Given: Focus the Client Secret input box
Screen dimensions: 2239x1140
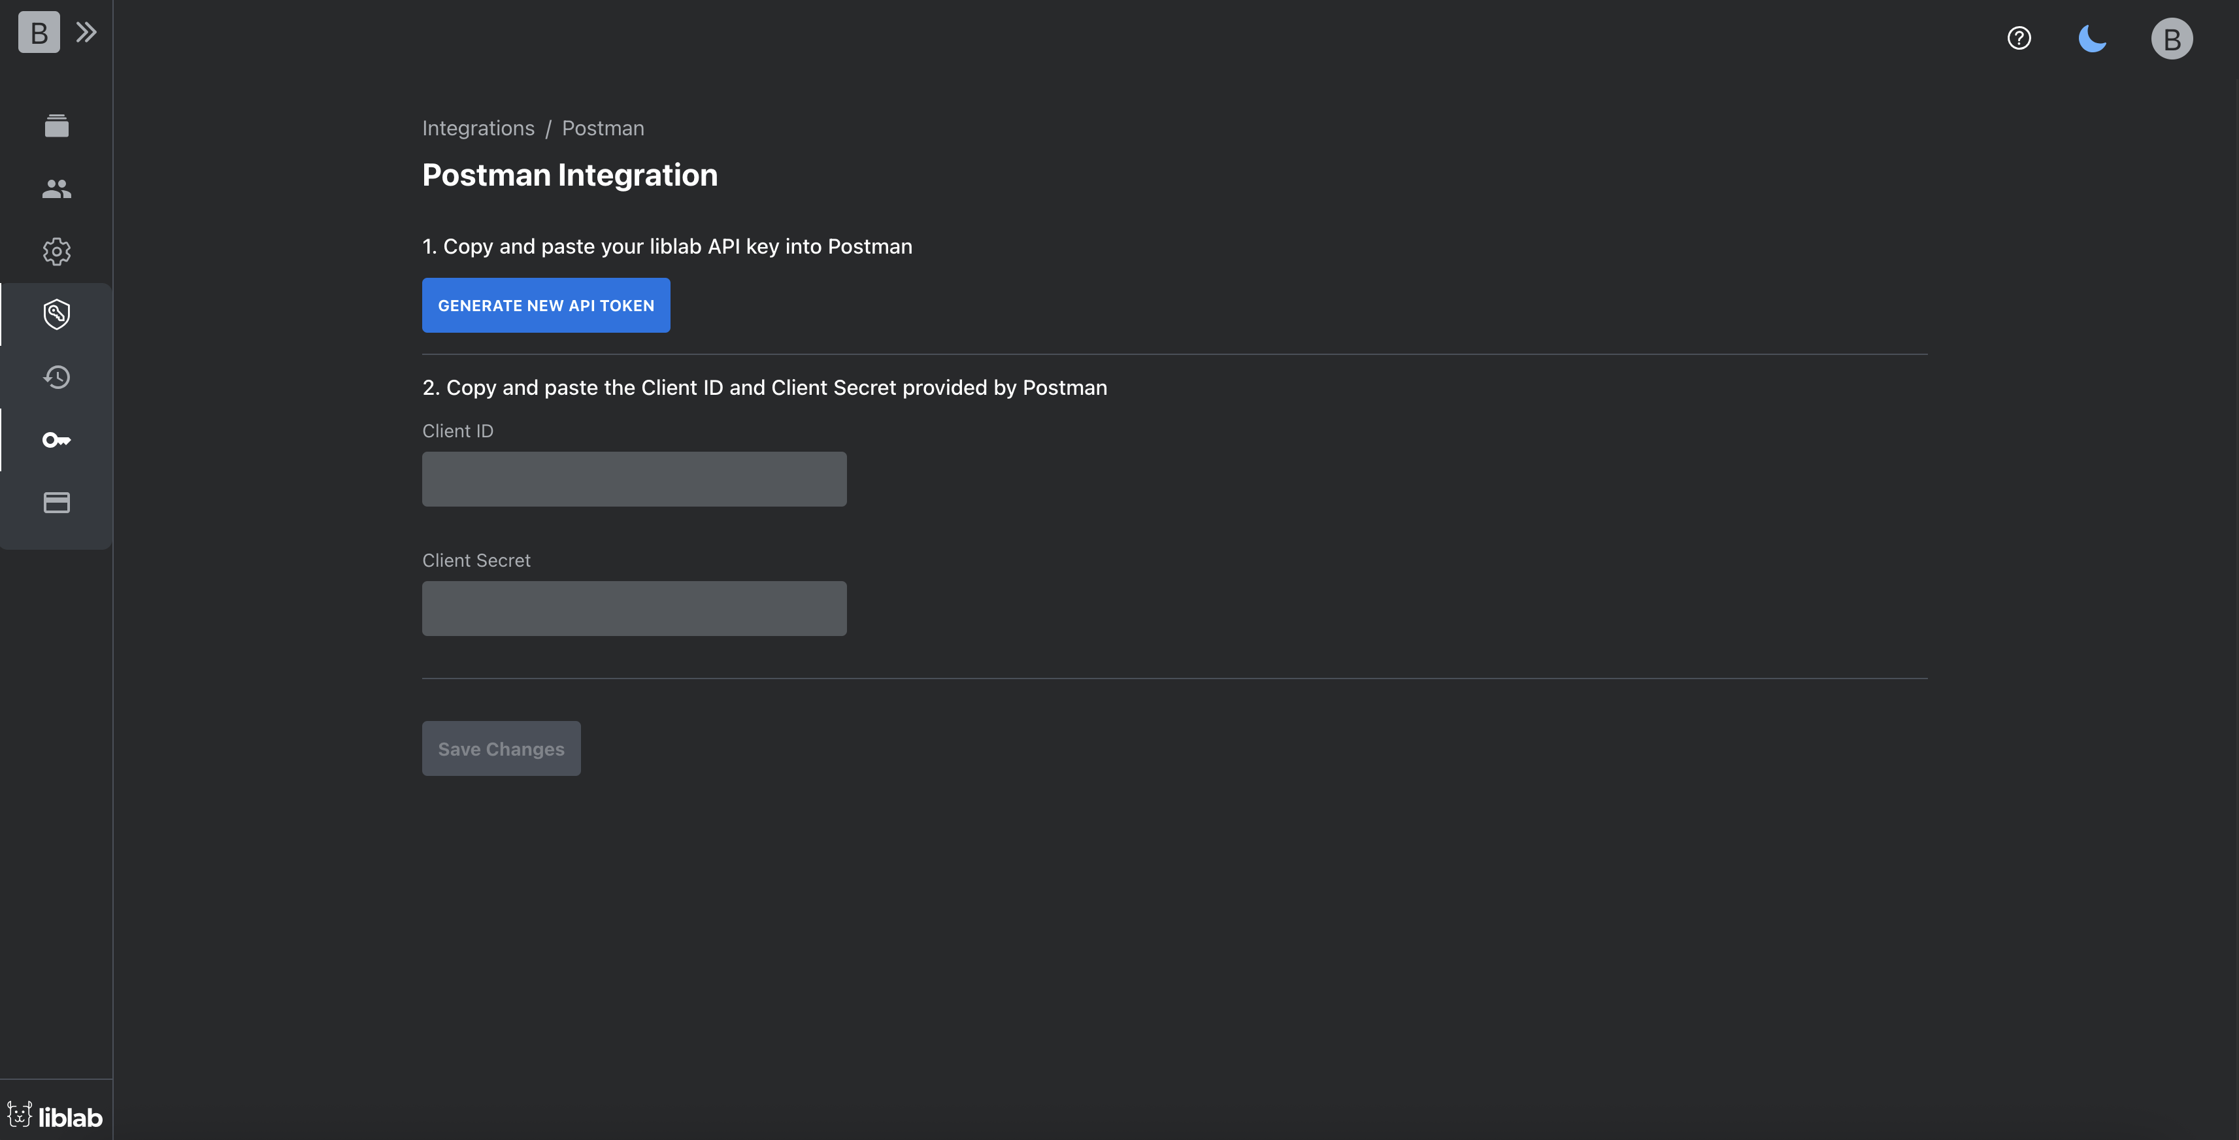Looking at the screenshot, I should (634, 608).
